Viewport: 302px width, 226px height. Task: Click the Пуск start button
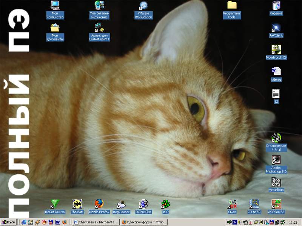point(8,222)
